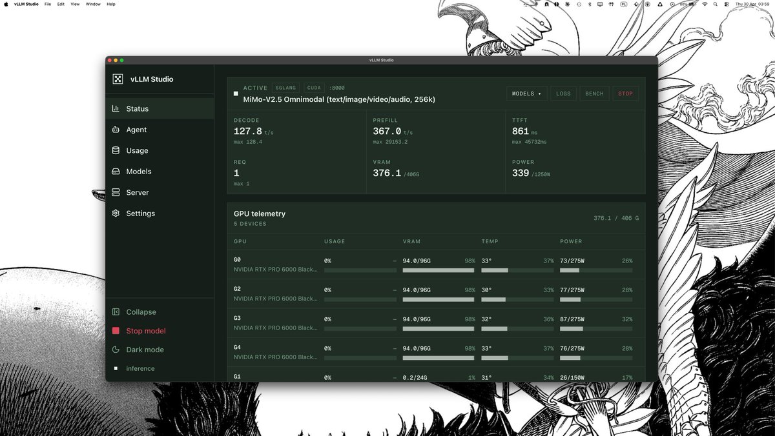The width and height of the screenshot is (775, 436).
Task: Open the Help menu
Action: 111,4
